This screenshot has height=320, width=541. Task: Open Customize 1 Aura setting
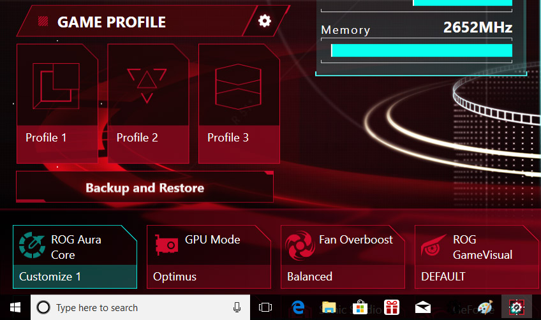pos(75,277)
